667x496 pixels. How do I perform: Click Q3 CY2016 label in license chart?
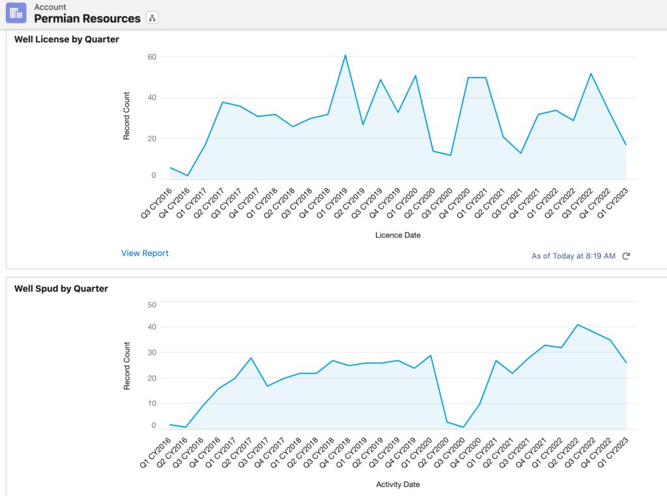pos(156,203)
